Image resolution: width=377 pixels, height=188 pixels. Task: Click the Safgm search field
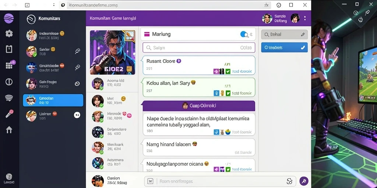(x=199, y=48)
